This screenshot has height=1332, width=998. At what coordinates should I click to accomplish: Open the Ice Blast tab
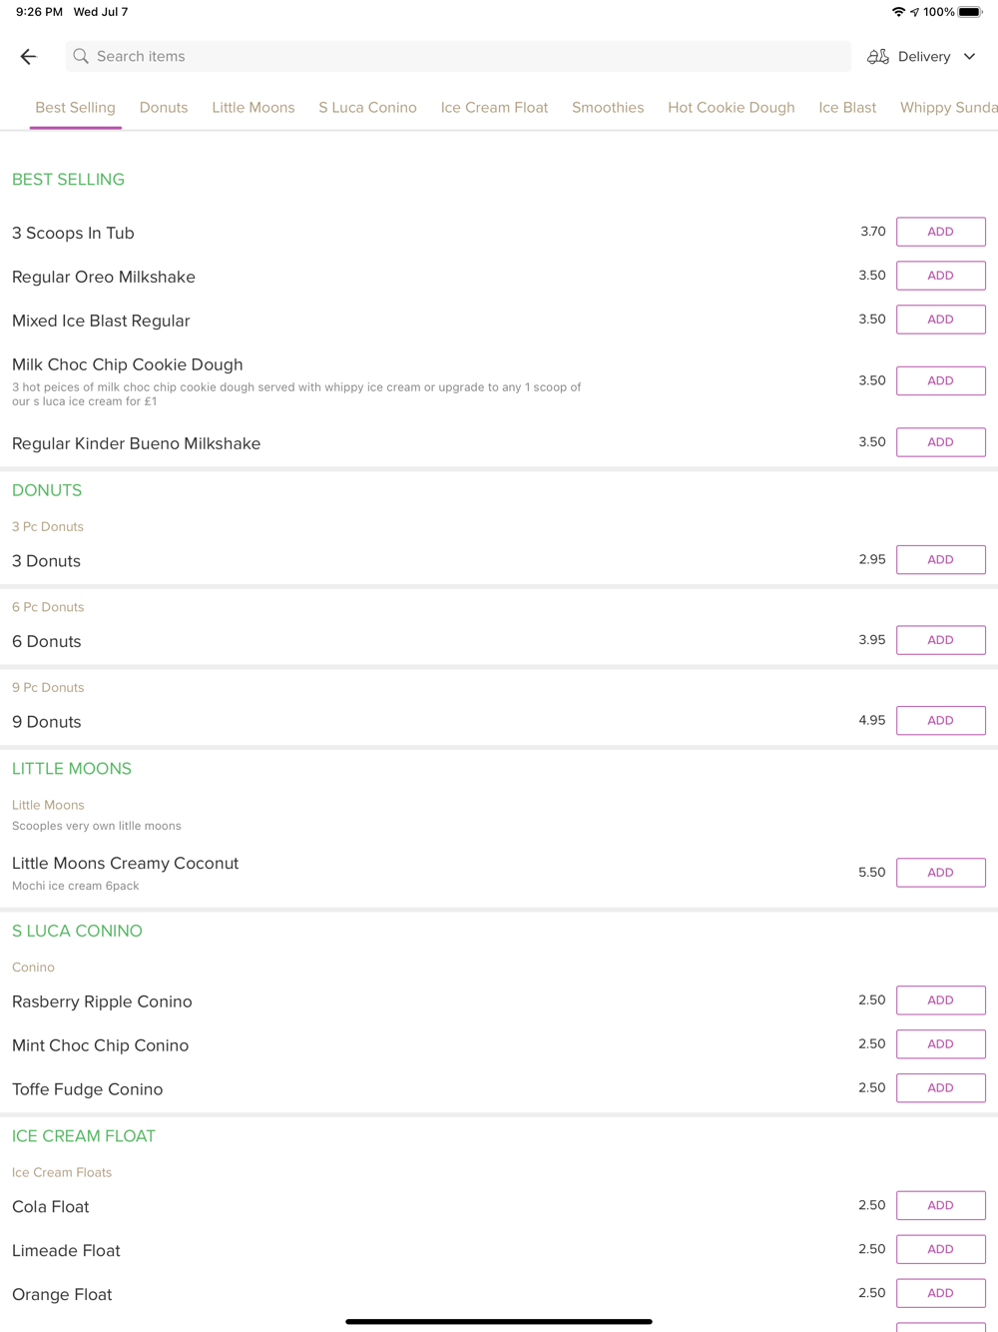click(x=846, y=108)
